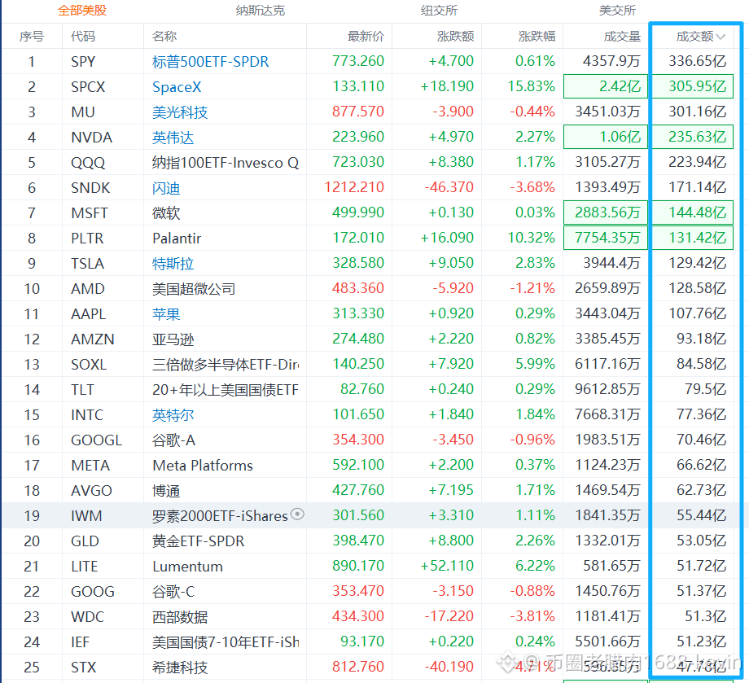This screenshot has height=683, width=749.
Task: Open the 英特尔 stock link
Action: tap(173, 415)
